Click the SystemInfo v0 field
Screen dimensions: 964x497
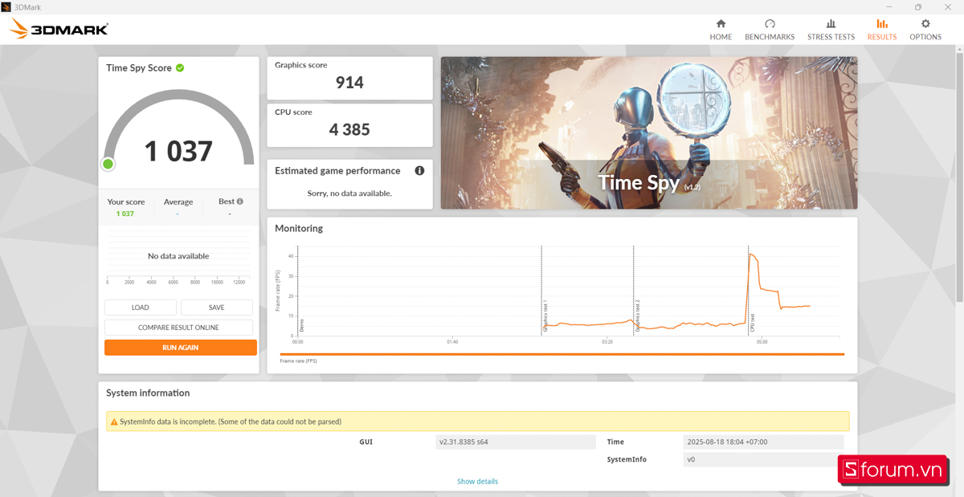(x=764, y=460)
